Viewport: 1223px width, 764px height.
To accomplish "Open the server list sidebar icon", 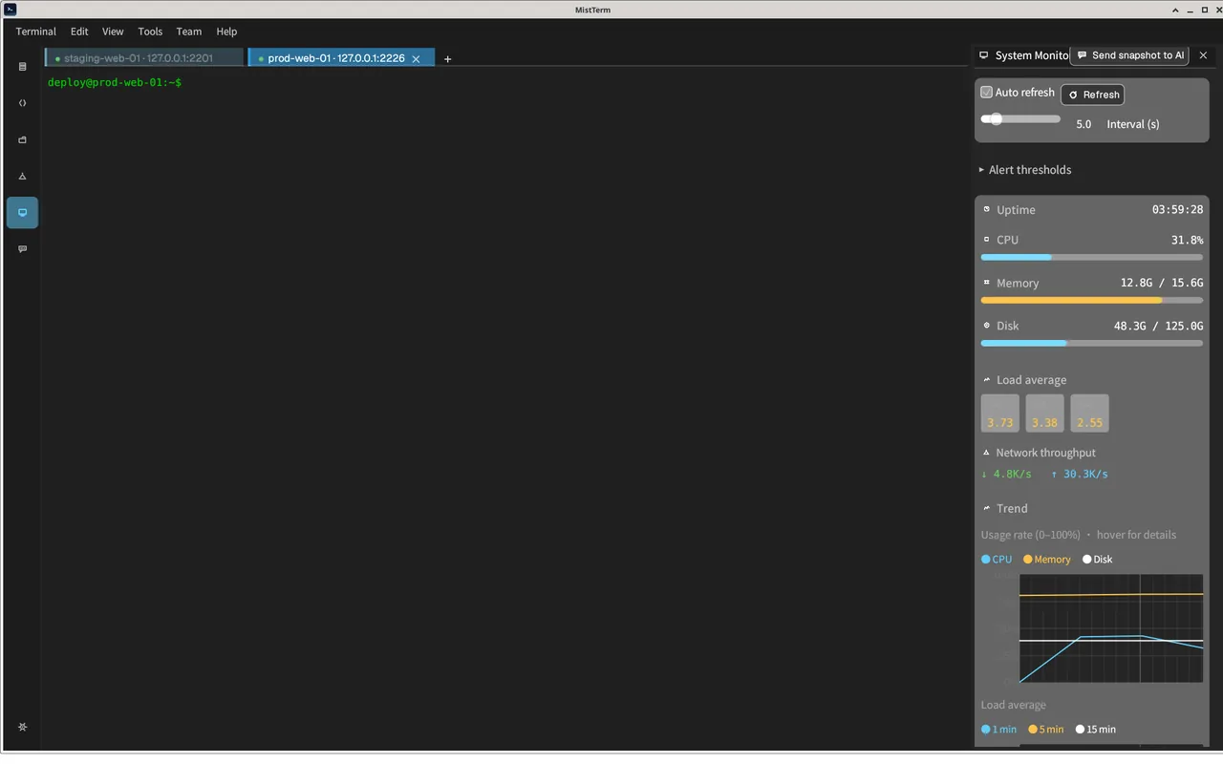I will tap(23, 67).
